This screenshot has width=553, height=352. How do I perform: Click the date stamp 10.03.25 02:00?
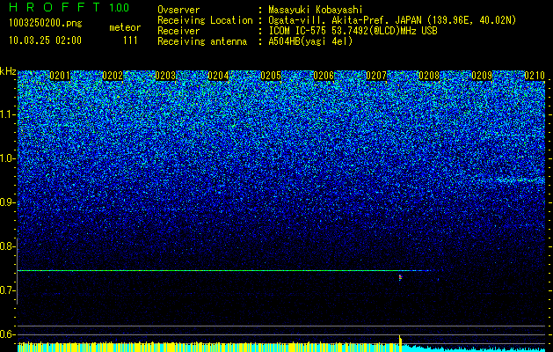pyautogui.click(x=45, y=40)
